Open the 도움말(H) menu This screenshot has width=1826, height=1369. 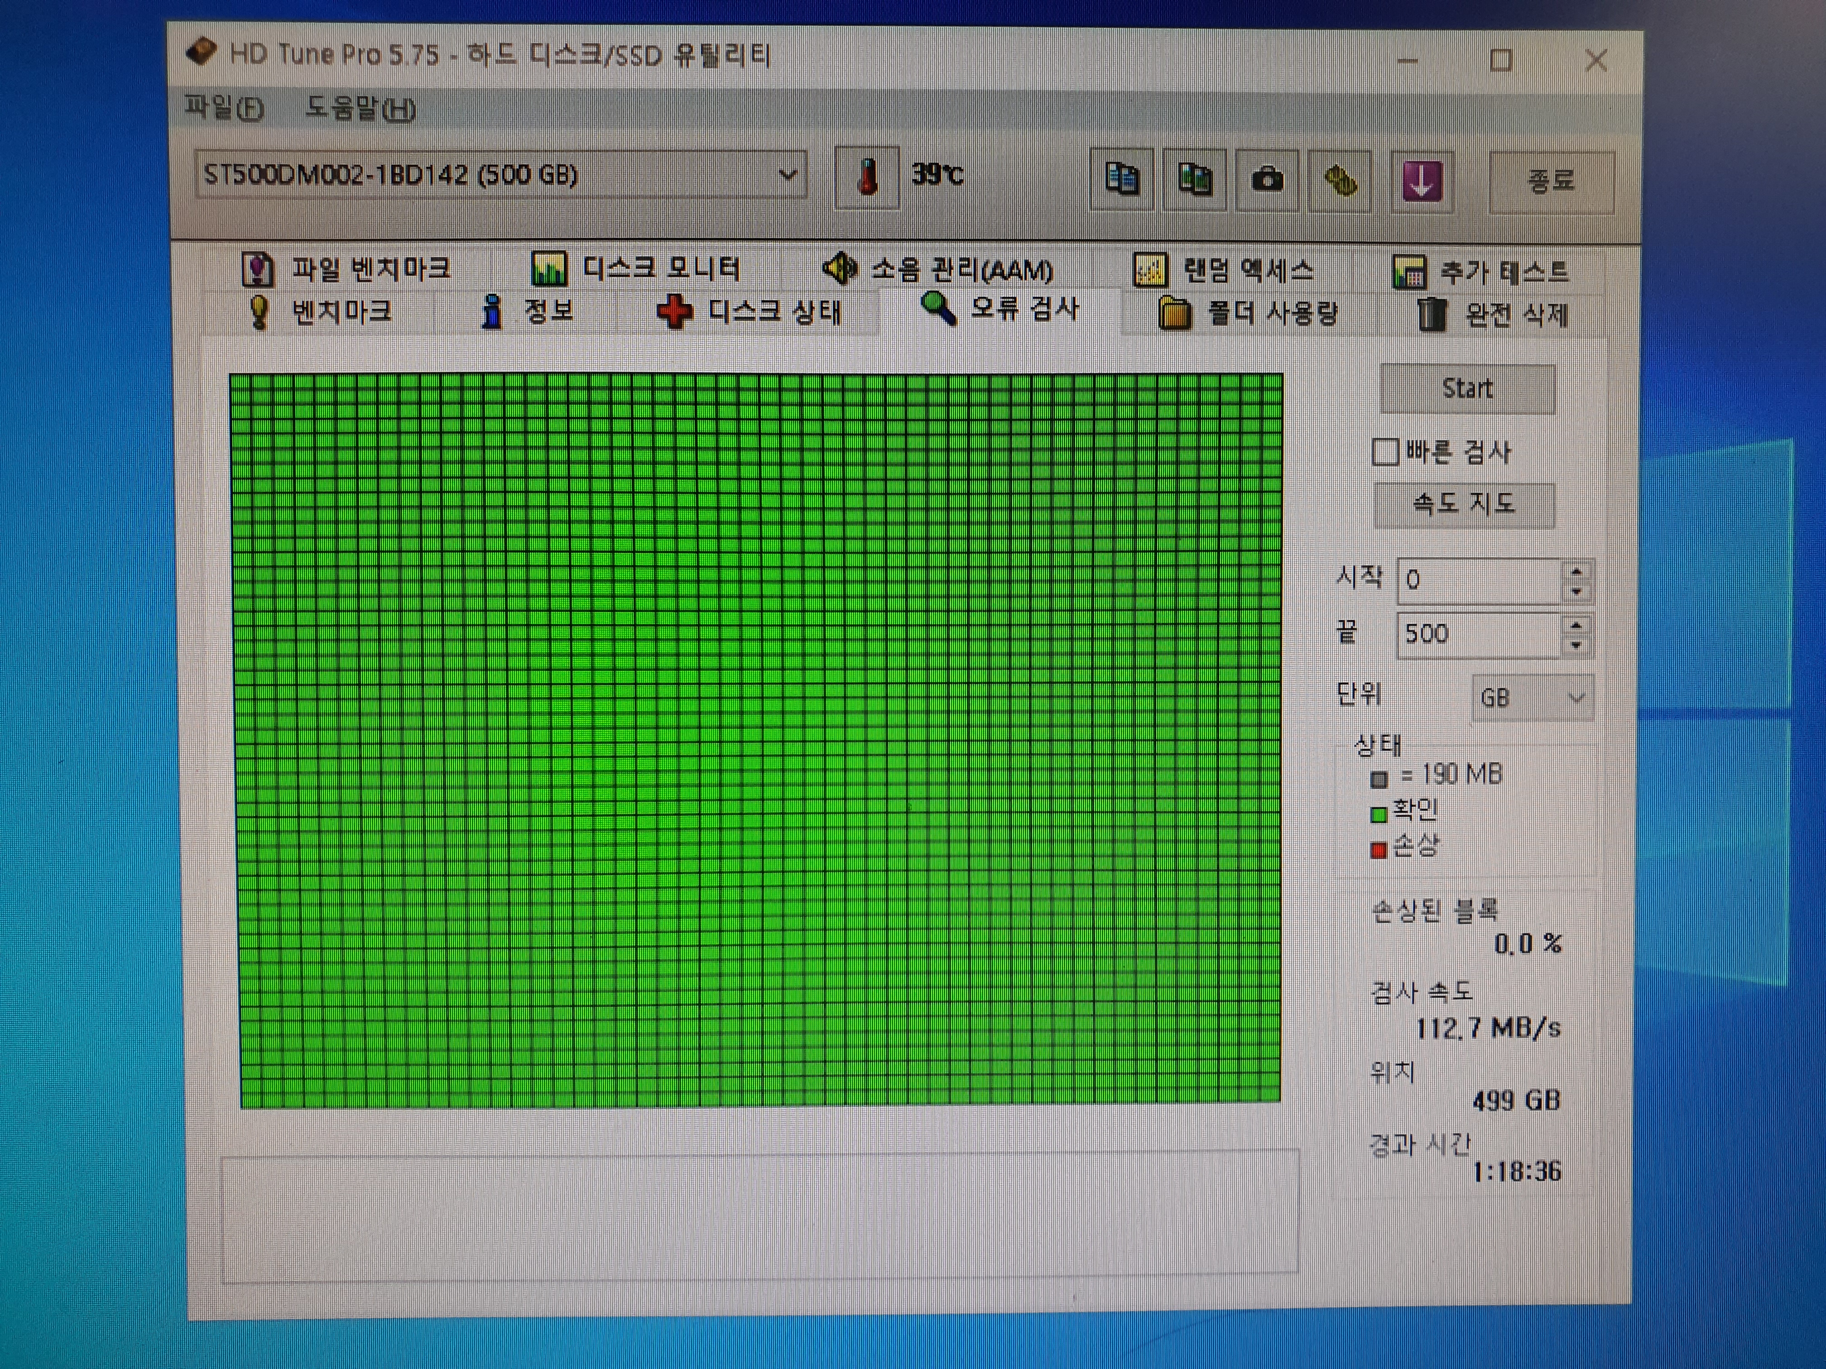click(361, 108)
